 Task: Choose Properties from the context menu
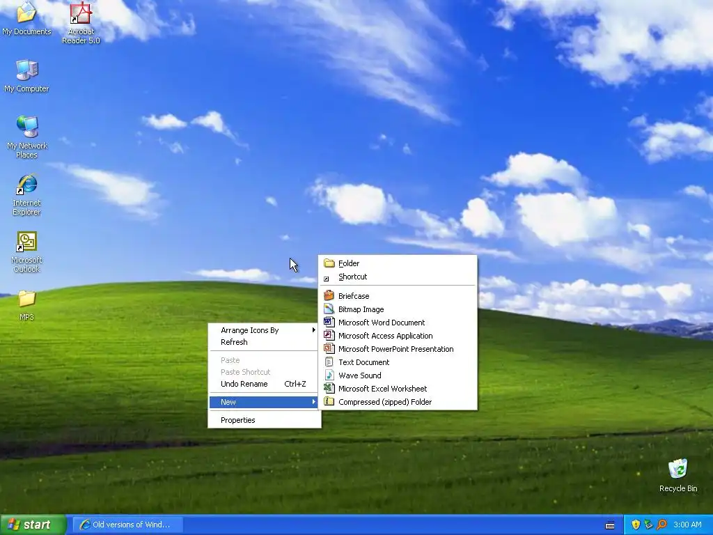(x=264, y=420)
